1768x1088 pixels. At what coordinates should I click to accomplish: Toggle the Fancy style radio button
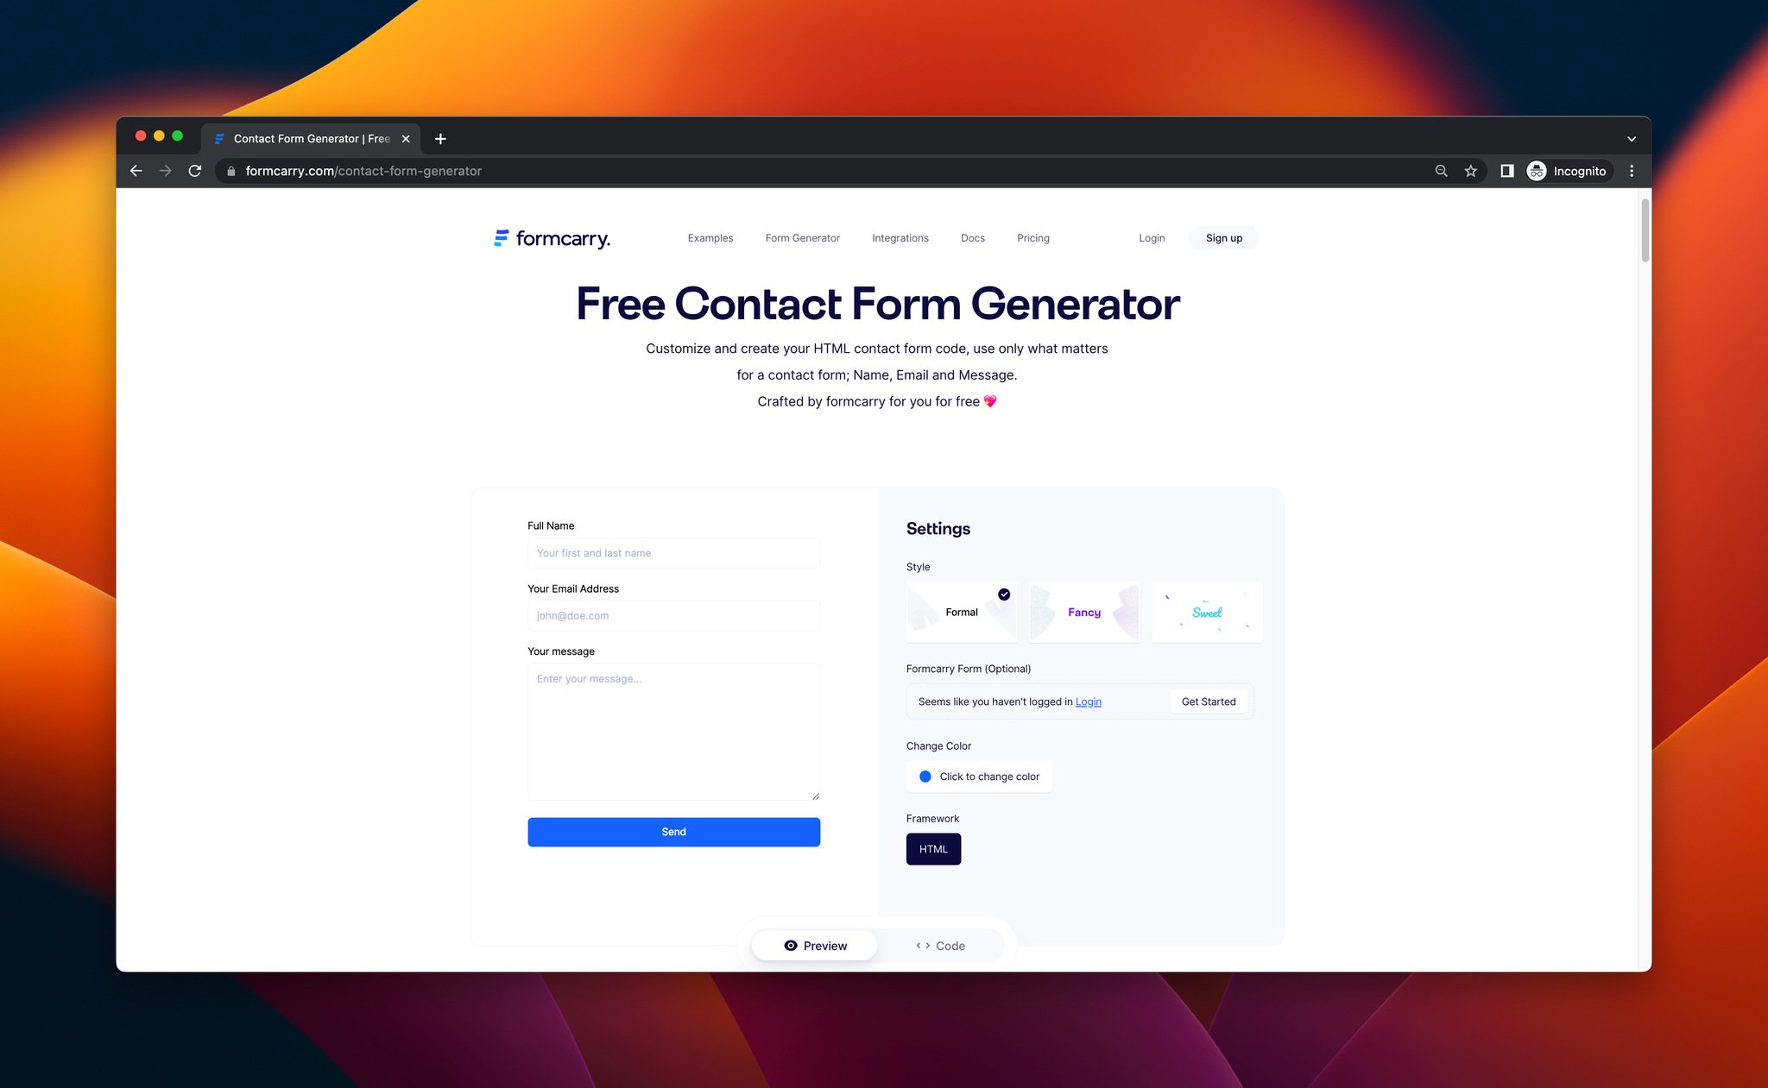(1083, 611)
